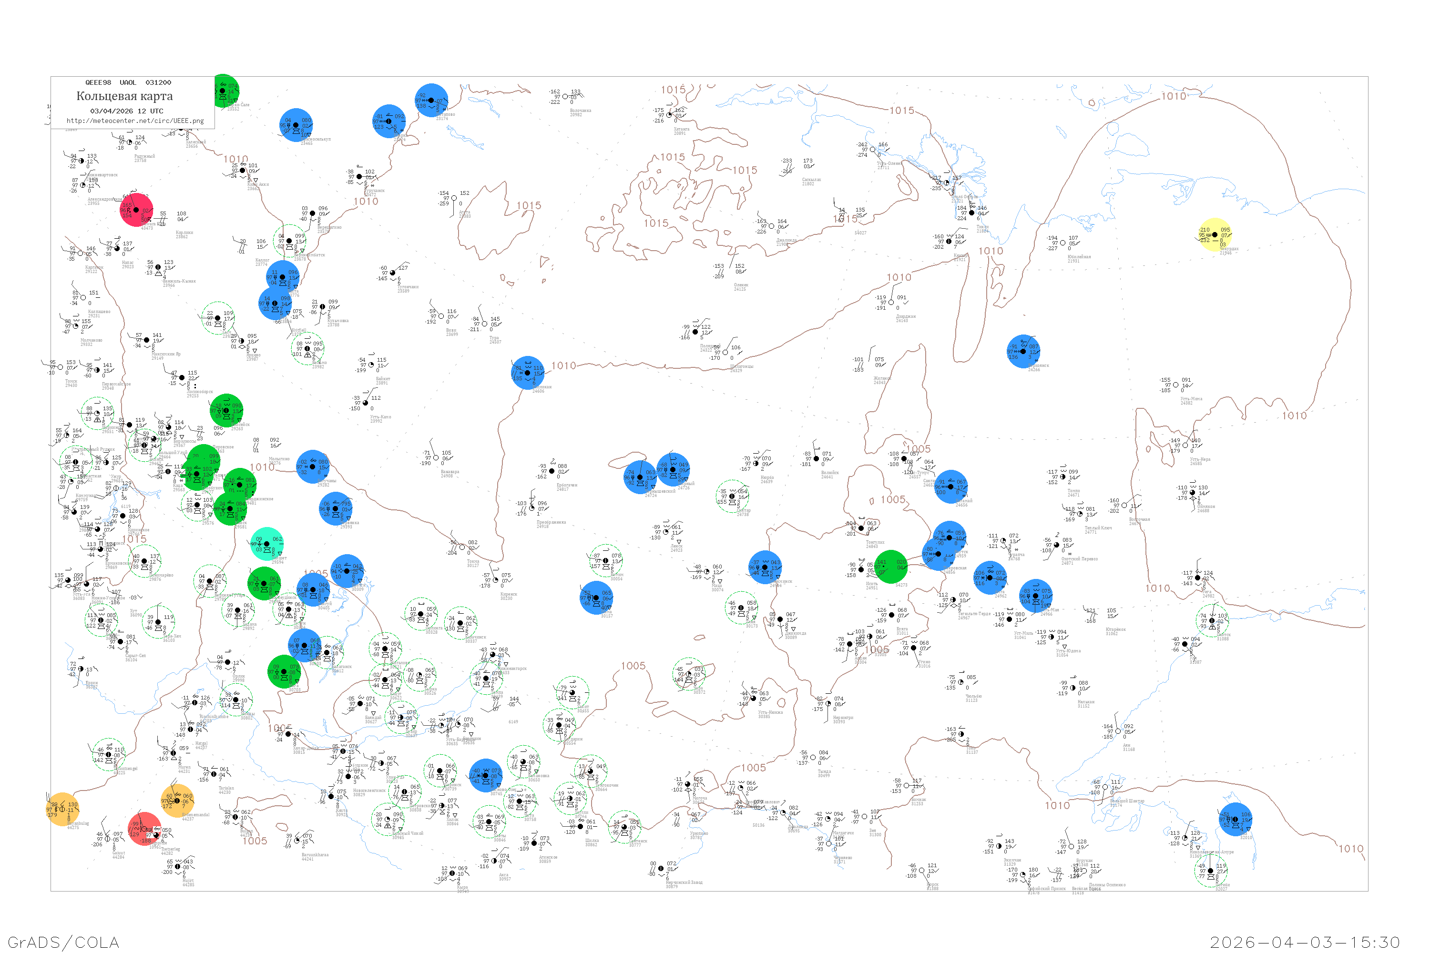Select blue Красноселькуп station marker
The width and height of the screenshot is (1430, 953).
click(x=296, y=125)
